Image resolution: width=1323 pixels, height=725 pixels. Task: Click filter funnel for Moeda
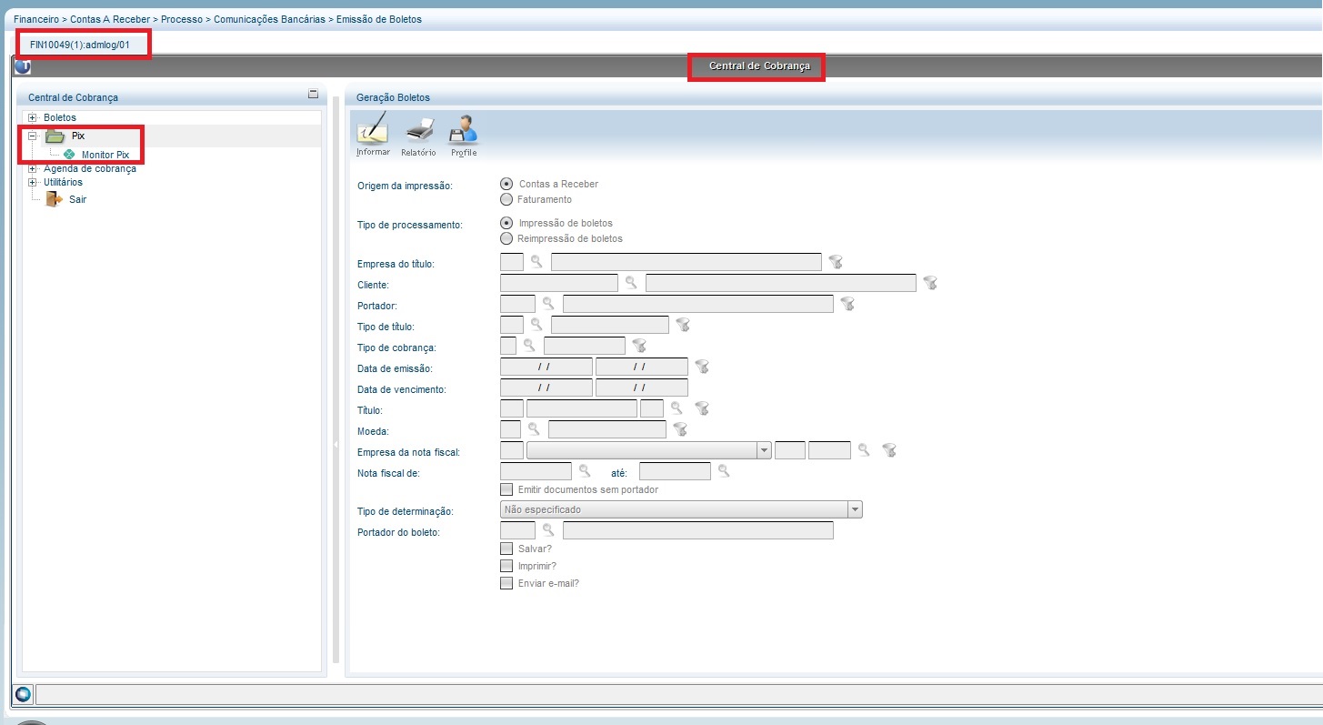[679, 429]
